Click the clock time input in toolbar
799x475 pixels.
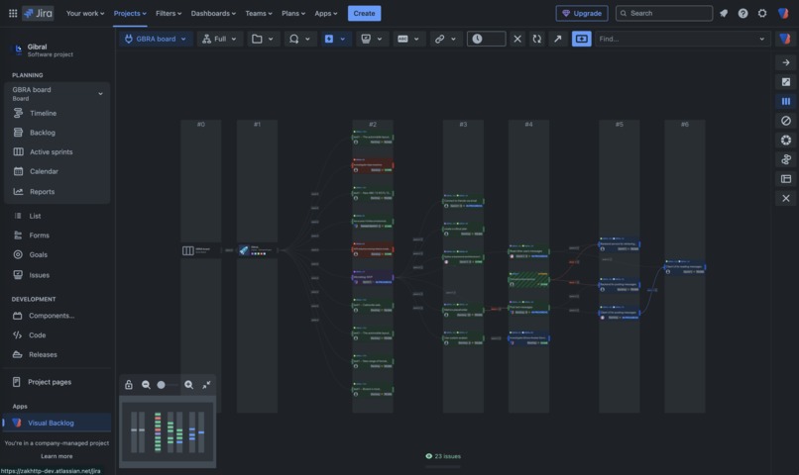(x=486, y=39)
